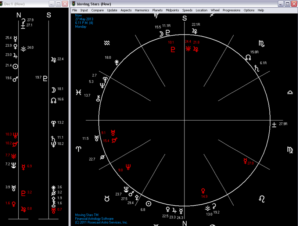Click the Saturn glyph at 11.1 in Dec1
Viewport: 298px width, 226px height.
coord(53,139)
